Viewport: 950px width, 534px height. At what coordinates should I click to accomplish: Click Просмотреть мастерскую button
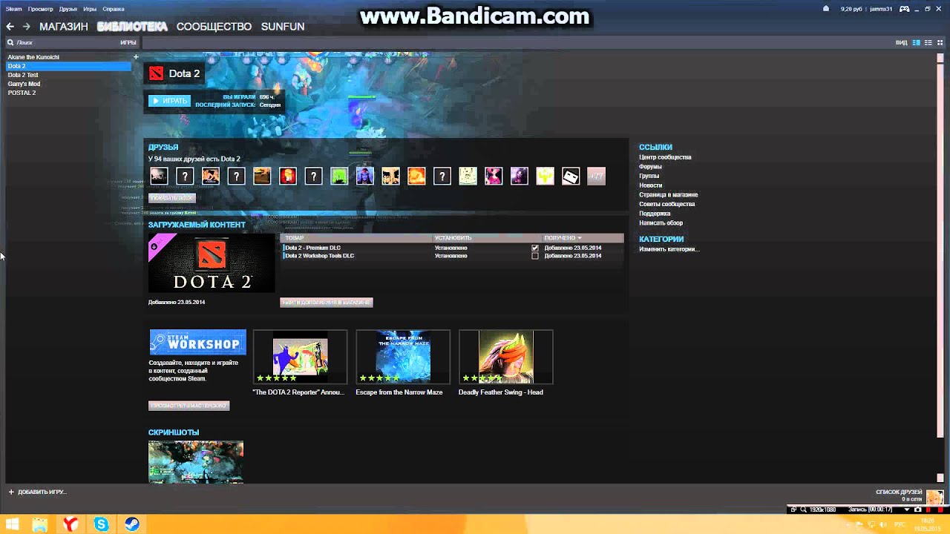[189, 406]
